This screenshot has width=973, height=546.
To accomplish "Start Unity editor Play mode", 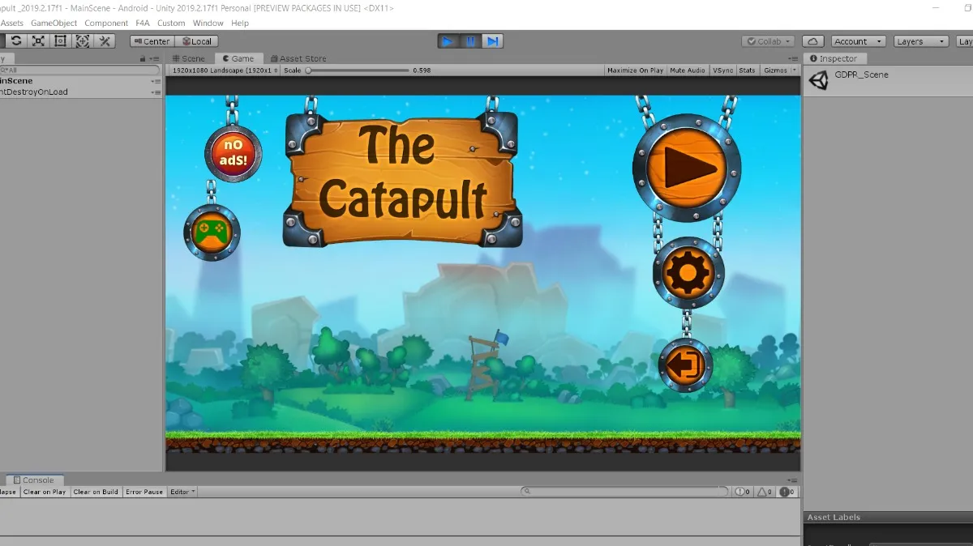I will 448,41.
